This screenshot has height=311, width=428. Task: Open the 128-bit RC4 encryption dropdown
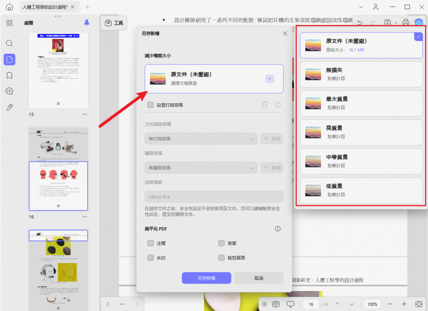pos(214,196)
